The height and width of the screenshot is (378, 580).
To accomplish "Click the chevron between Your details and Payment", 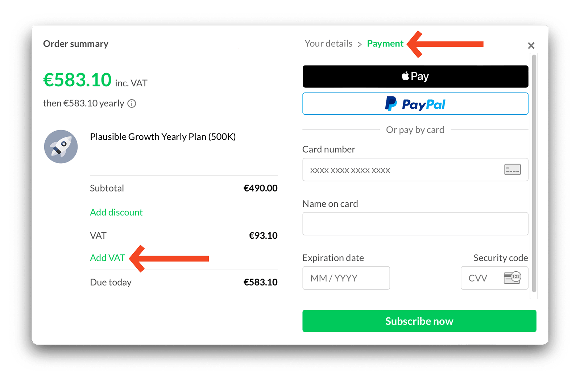I will [x=360, y=44].
